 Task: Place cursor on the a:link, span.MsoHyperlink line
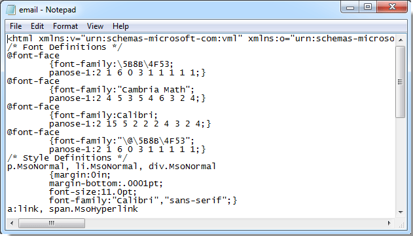73,209
